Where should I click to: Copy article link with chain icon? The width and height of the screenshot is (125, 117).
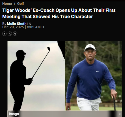15,34
